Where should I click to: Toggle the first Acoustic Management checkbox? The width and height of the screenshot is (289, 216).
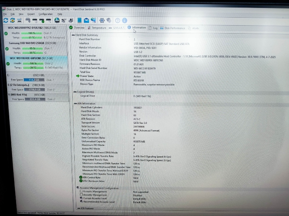81,191
